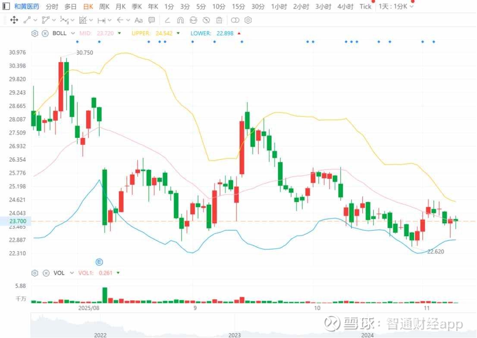
Task: Select the Tick chart option
Action: click(365, 6)
